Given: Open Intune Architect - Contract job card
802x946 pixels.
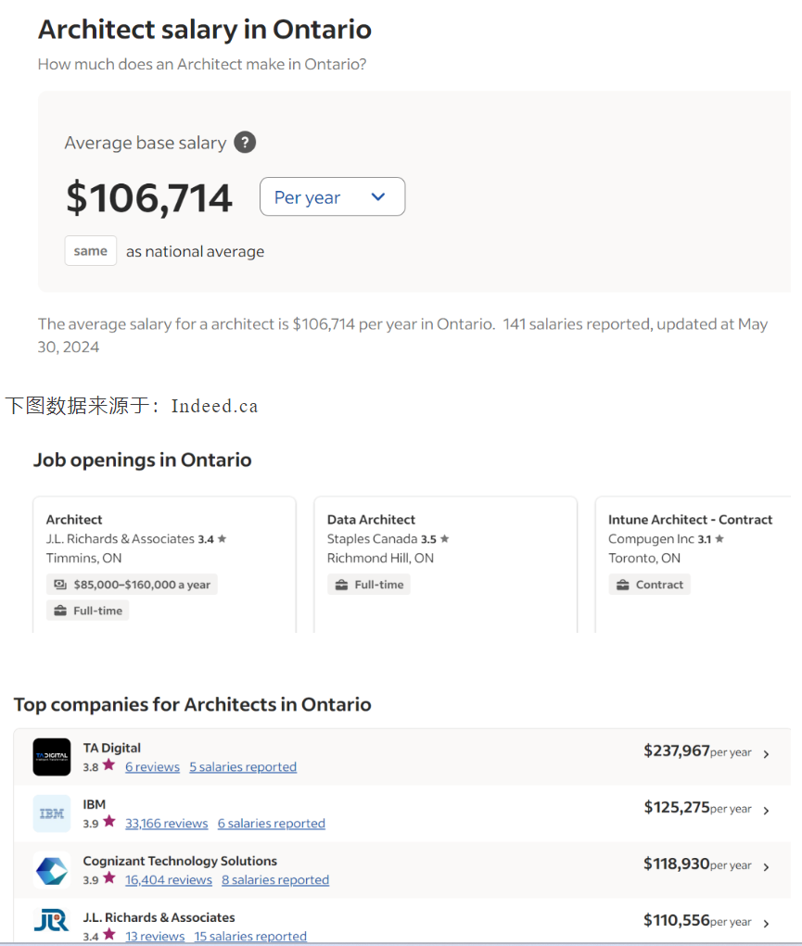Looking at the screenshot, I should point(690,520).
